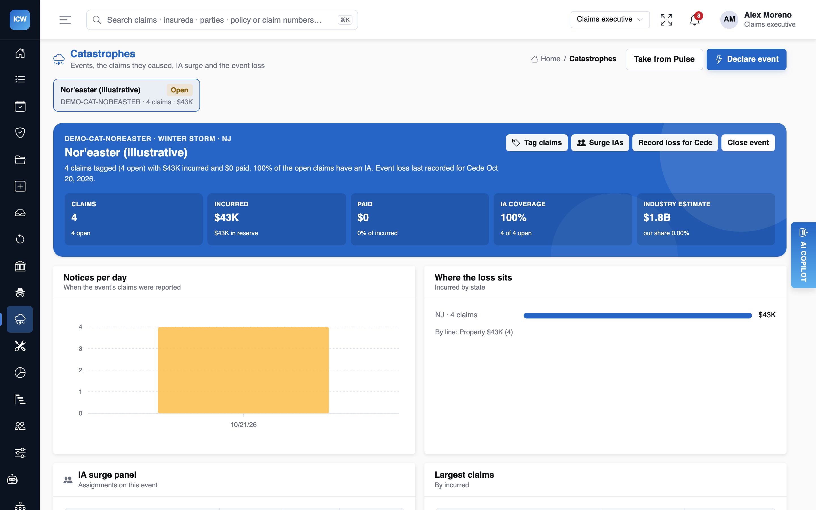Viewport: 816px width, 510px height.
Task: Click the Tag claims button
Action: pyautogui.click(x=536, y=143)
